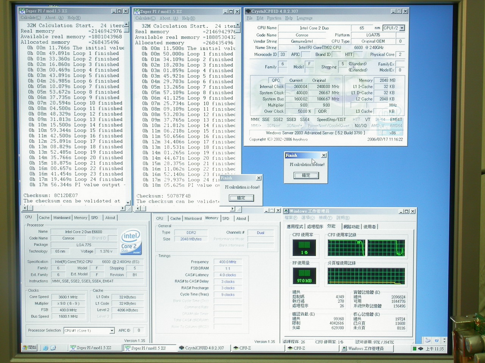Open 檢視(V) menu in Task Manager

(325, 218)
